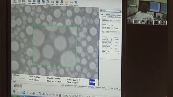173x97 pixels.
Task: Click the main video feed in call window
Action: [x=147, y=10]
